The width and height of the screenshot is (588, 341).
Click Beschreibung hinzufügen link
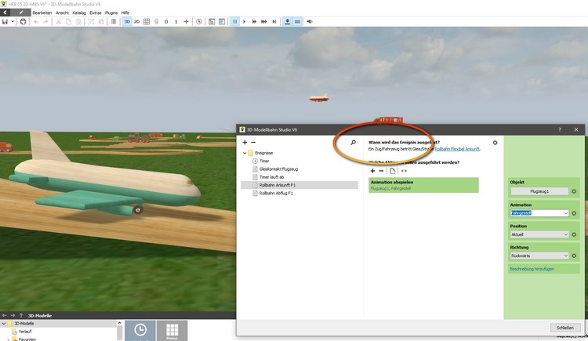(x=532, y=269)
